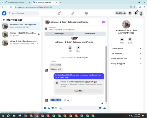Open Amanda conversation in Marketplace list

pos(21,35)
